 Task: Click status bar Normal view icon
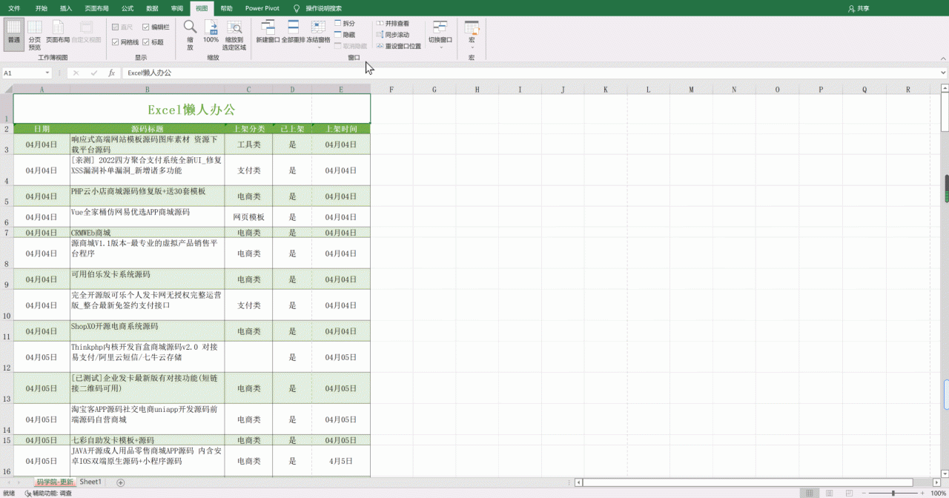[809, 493]
